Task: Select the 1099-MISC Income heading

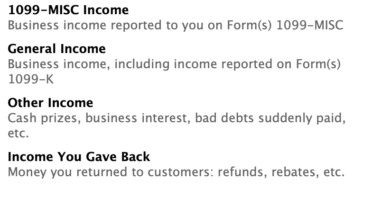Action: point(68,10)
